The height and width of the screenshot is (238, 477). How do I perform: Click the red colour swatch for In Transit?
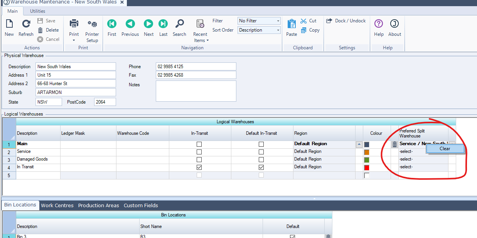click(367, 168)
